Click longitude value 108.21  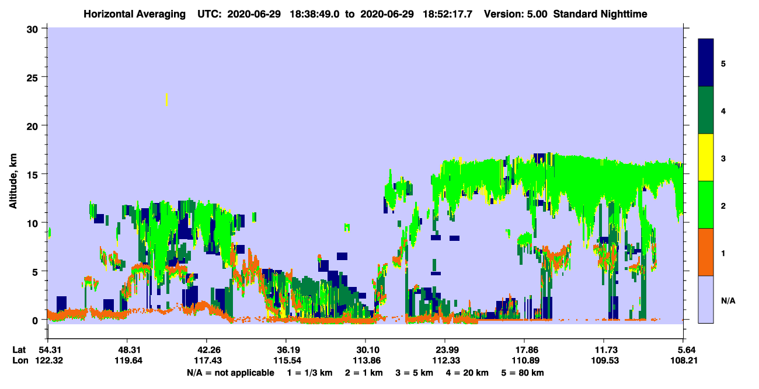[683, 361]
